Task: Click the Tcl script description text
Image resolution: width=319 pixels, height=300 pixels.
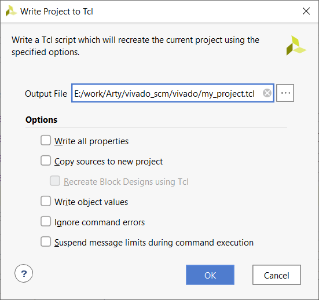Action: [135, 46]
